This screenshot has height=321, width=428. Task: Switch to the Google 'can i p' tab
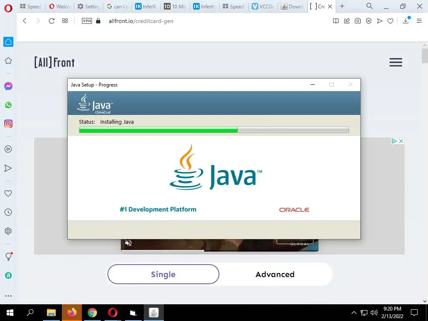coord(117,7)
